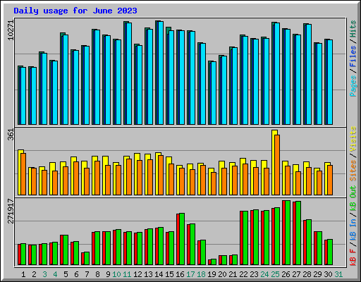Image resolution: width=361 pixels, height=282 pixels.
Task: Click the Pages legend label
Action: [353, 86]
